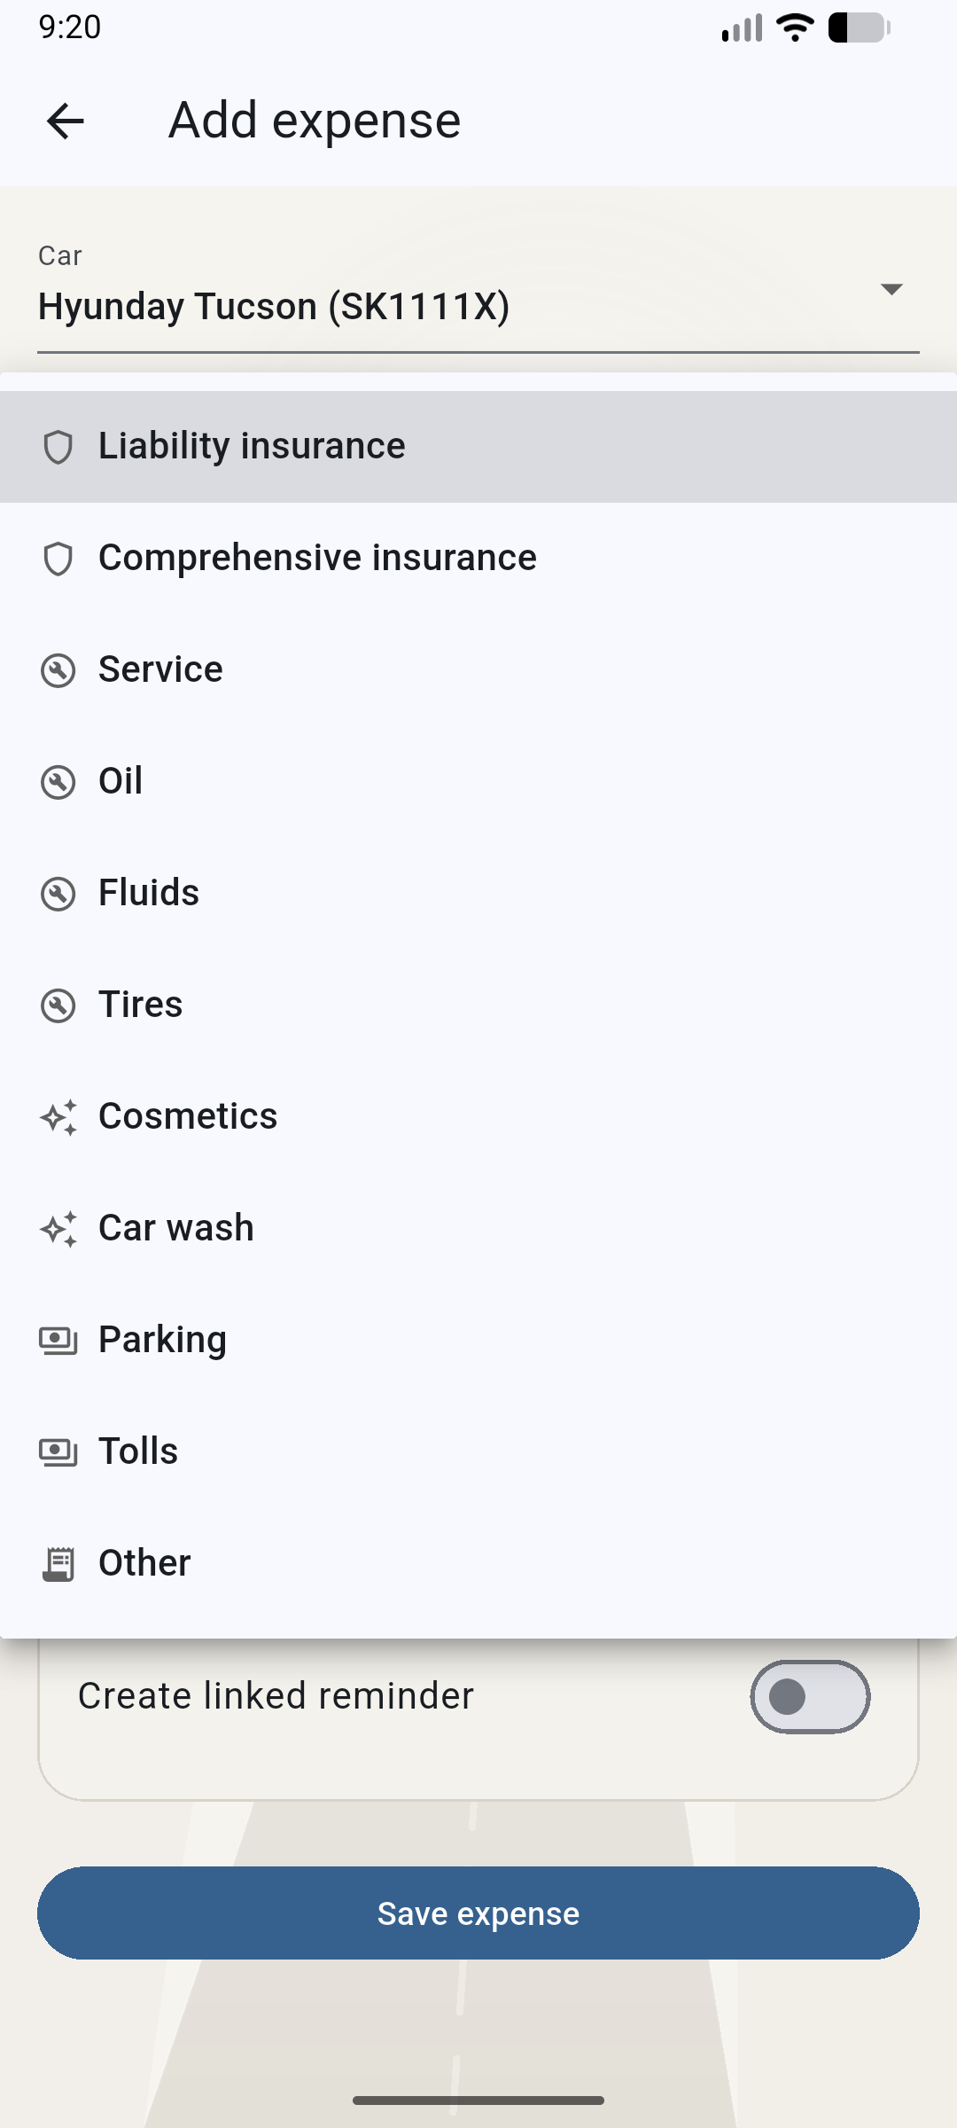Select the Tires category option
The image size is (957, 2128).
(x=141, y=1005)
